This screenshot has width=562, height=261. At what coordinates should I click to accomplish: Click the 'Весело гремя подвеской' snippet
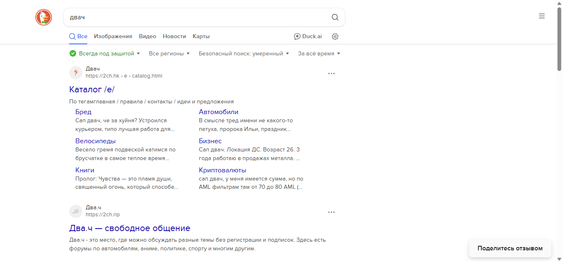point(126,154)
